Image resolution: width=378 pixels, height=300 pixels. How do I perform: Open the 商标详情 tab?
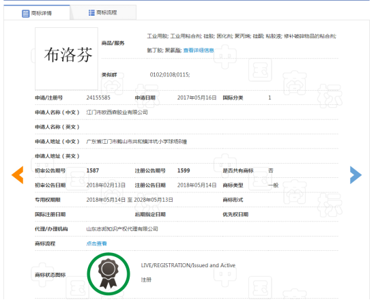(37, 13)
